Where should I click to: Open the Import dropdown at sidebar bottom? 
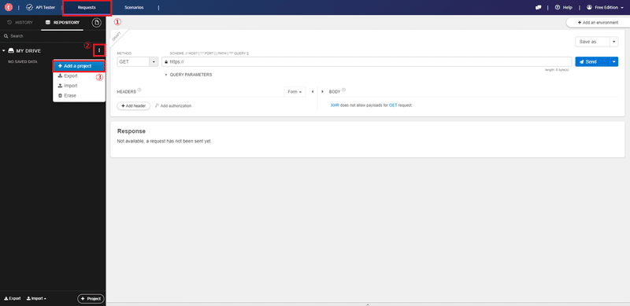36,298
